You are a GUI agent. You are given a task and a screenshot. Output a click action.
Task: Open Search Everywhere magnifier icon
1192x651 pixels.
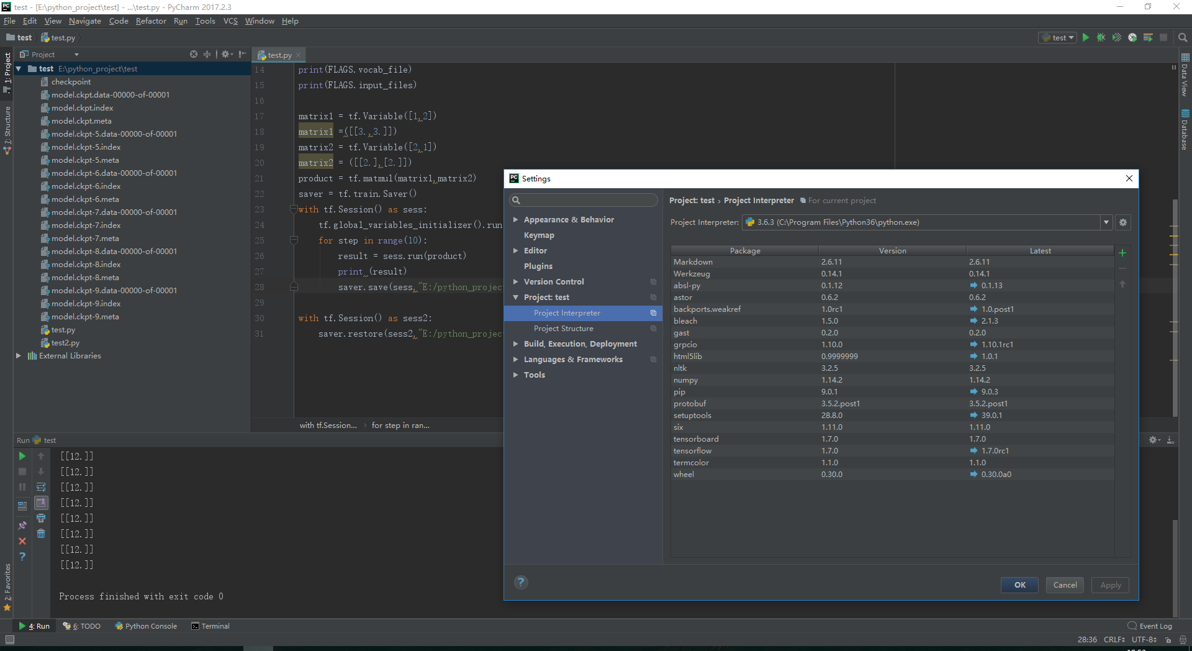click(x=1183, y=37)
